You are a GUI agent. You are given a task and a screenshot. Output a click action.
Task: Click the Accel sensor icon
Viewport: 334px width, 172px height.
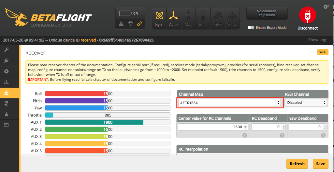174,18
